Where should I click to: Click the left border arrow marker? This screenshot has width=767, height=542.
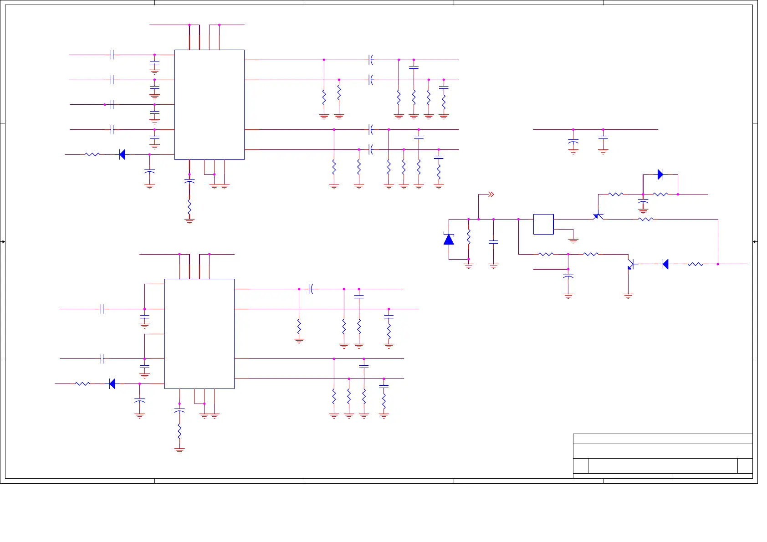(x=3, y=242)
